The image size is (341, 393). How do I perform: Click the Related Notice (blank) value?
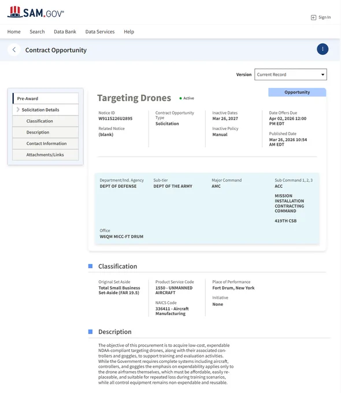[106, 135]
